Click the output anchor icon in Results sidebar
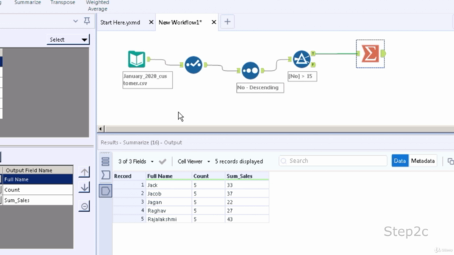 (106, 191)
